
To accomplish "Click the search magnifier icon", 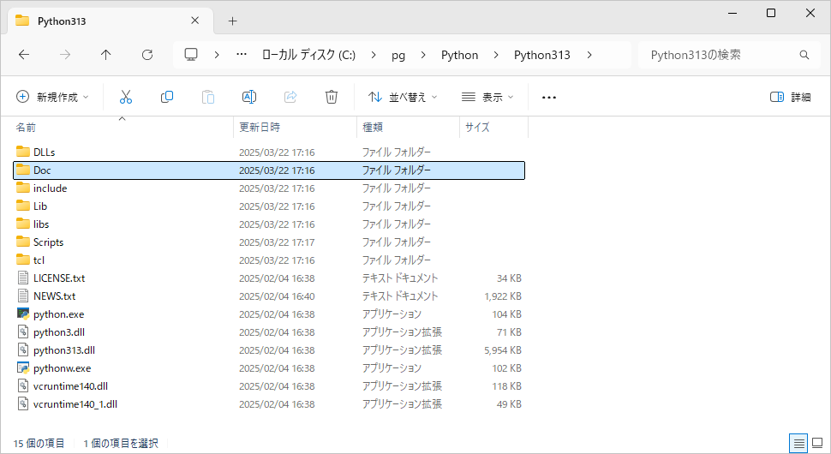I will point(804,55).
